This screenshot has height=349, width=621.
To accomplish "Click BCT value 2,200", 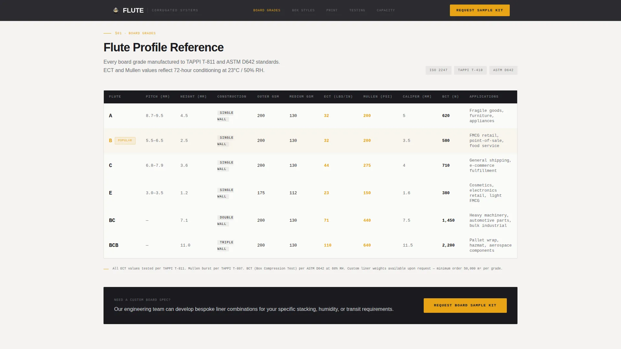I will tap(448, 245).
